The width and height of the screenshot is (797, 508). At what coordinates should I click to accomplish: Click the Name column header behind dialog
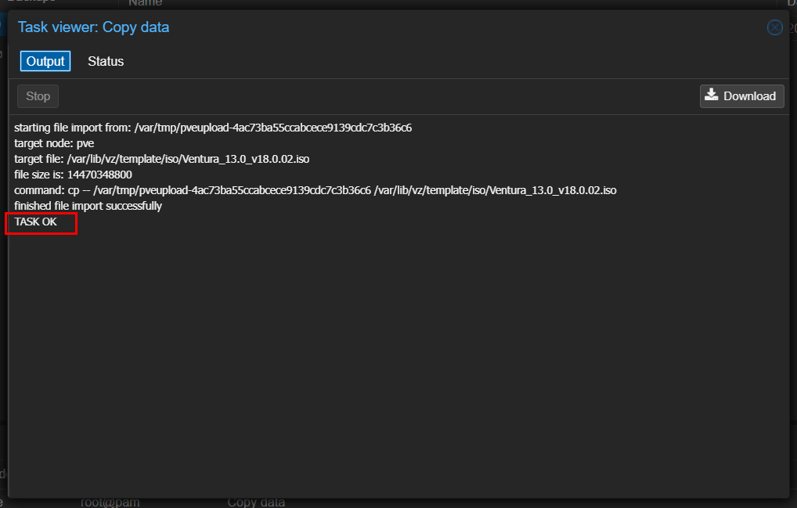(x=146, y=3)
